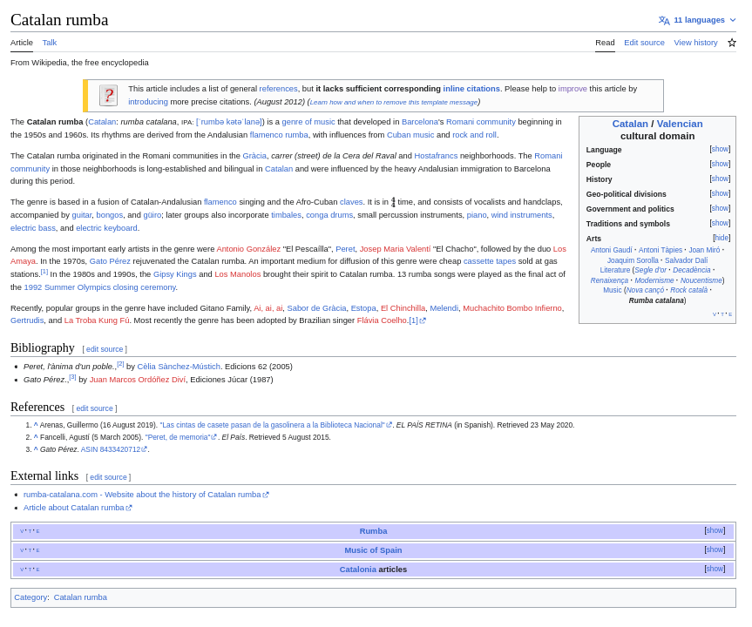Open the rumba-catalana.com external link
Screen dimensions: 752x627
142,495
